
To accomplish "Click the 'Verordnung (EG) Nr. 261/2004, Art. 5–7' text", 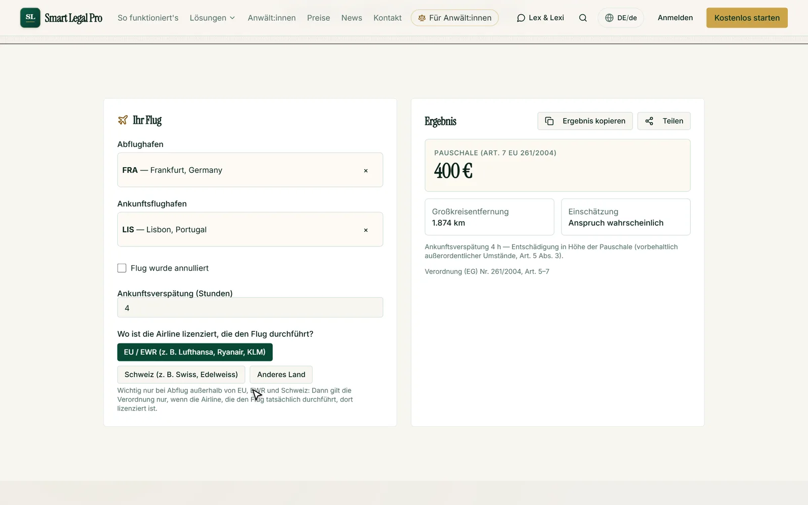I will point(487,272).
